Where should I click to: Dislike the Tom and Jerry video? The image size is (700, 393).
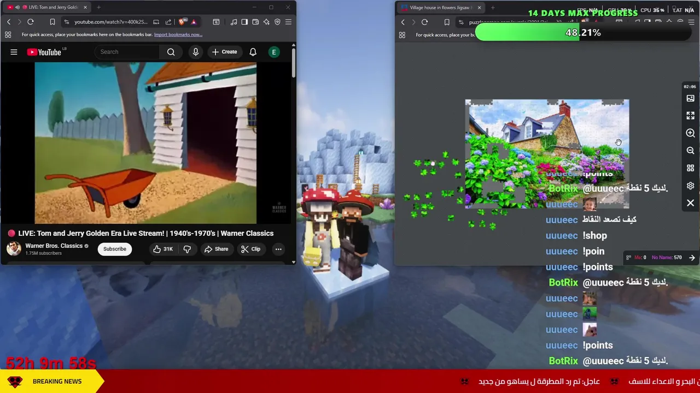click(x=187, y=249)
